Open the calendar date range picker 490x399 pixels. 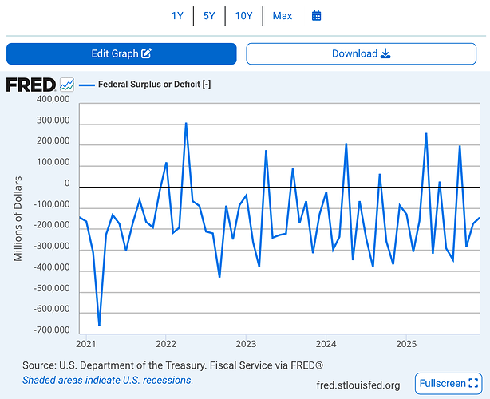[316, 16]
